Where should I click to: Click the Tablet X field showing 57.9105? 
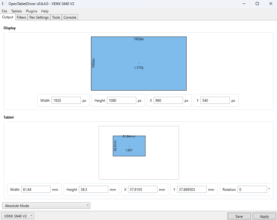coord(142,189)
